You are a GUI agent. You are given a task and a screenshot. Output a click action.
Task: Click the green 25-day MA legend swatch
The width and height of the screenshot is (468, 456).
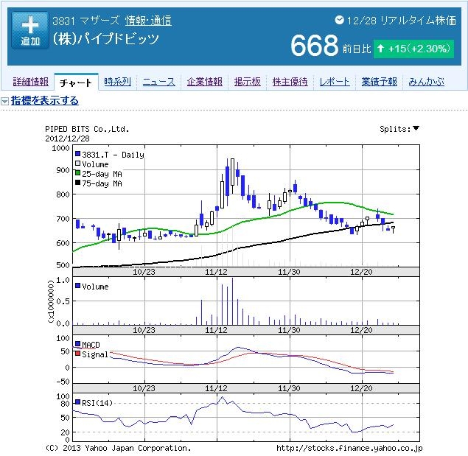[x=77, y=173]
